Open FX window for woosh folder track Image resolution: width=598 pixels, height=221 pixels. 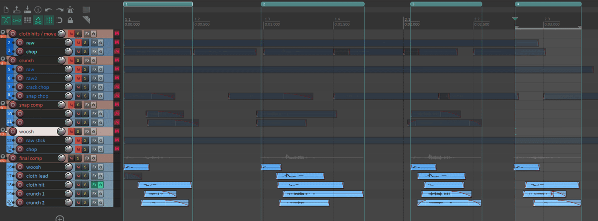(87, 132)
